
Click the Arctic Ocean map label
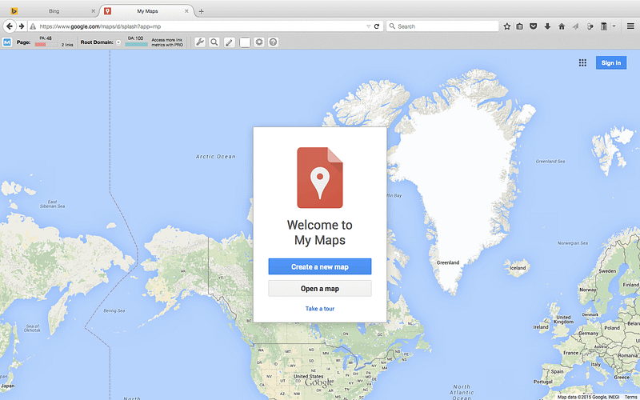(215, 156)
